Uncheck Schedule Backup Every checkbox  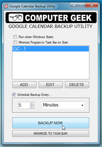[x=14, y=95]
